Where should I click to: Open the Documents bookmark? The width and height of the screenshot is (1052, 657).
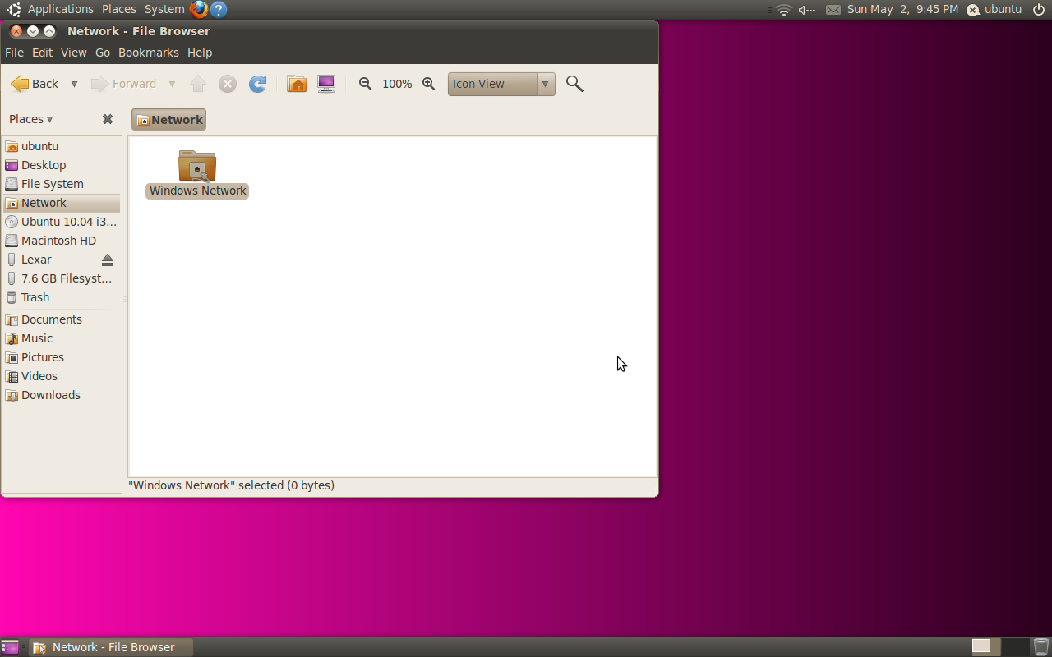coord(62,319)
